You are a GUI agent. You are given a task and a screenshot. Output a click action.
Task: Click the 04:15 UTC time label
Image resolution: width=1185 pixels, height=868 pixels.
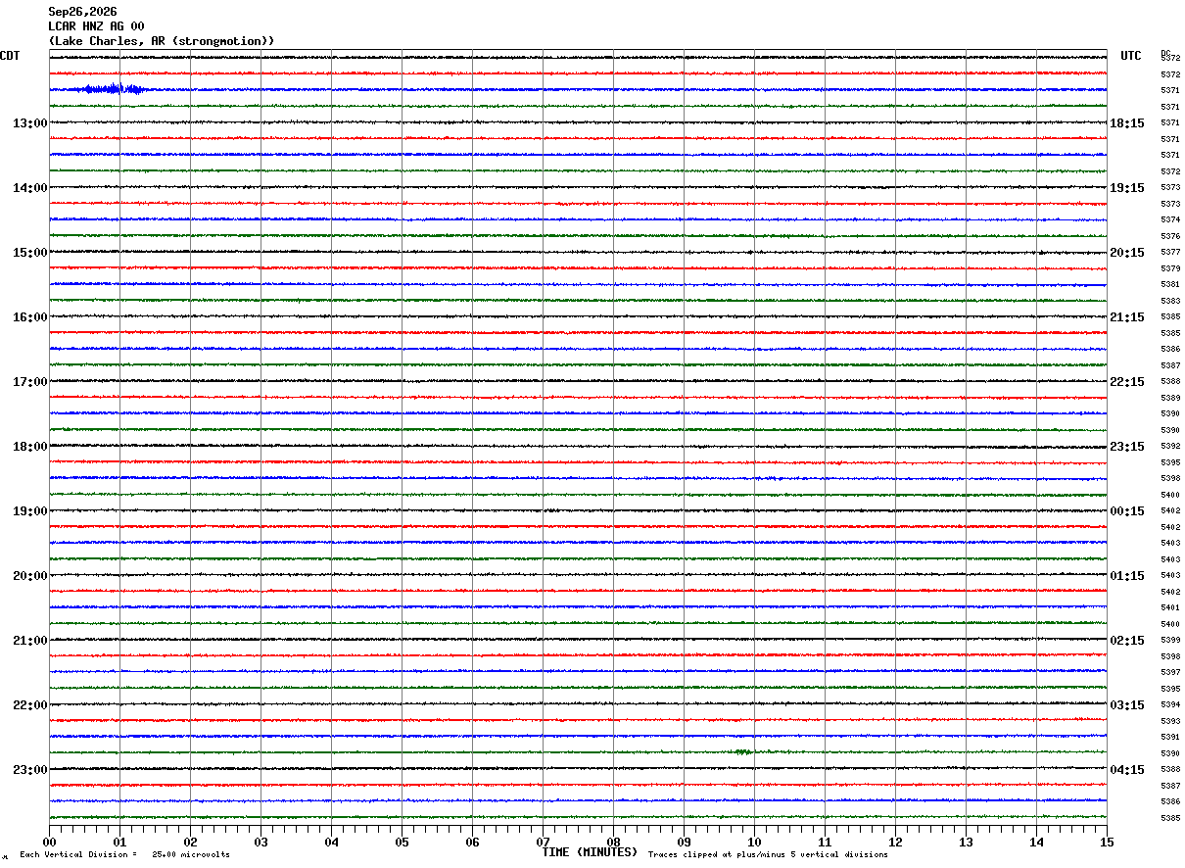pyautogui.click(x=1127, y=770)
